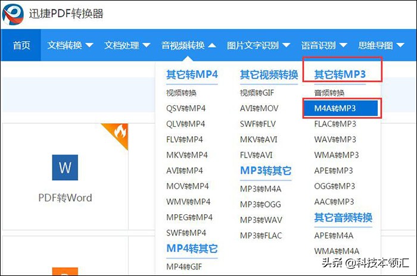Select MP3转OGG
This screenshot has width=417, height=276.
[260, 205]
